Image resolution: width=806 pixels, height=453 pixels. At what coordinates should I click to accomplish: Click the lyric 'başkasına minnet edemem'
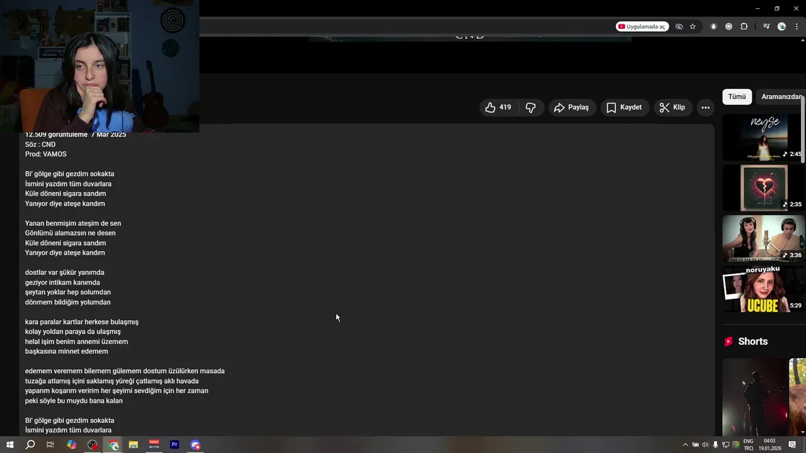coord(66,352)
